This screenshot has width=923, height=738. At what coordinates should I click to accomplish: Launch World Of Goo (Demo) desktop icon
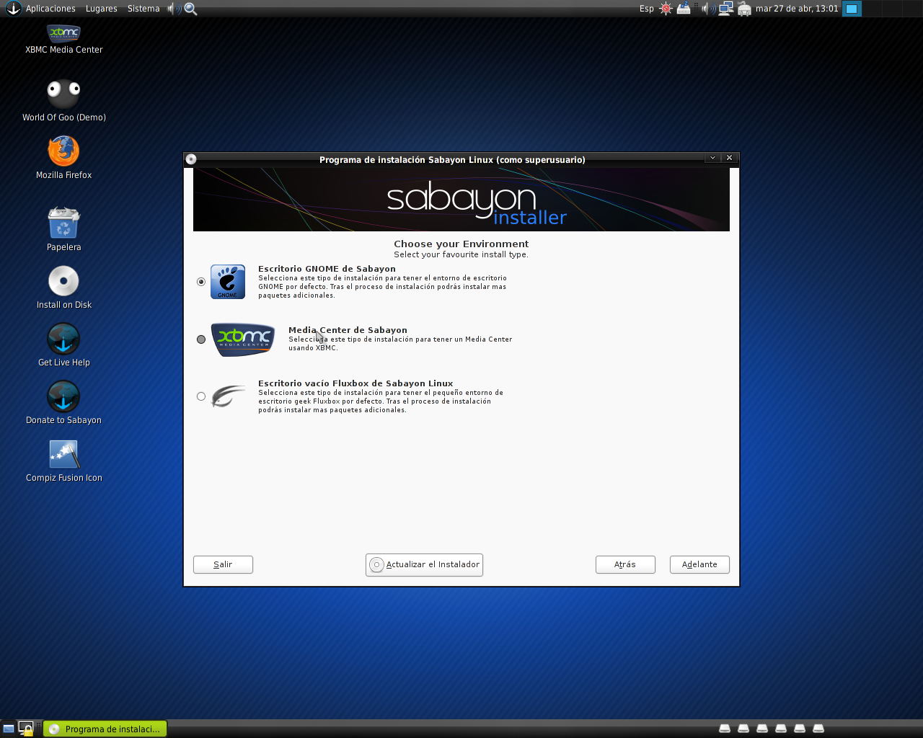click(x=63, y=101)
